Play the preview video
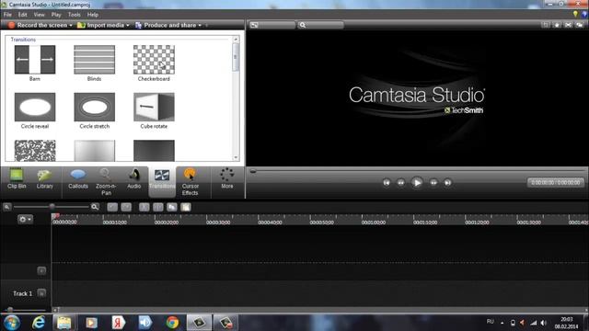The height and width of the screenshot is (331, 589). [x=417, y=183]
